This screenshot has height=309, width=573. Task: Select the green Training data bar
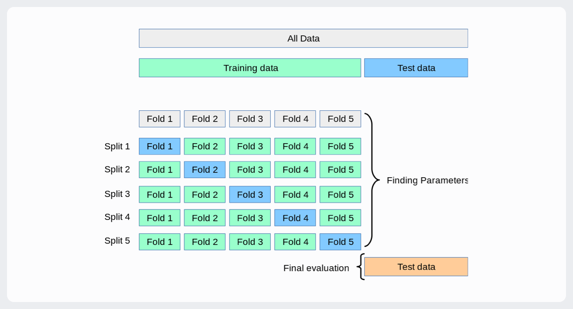tap(250, 68)
